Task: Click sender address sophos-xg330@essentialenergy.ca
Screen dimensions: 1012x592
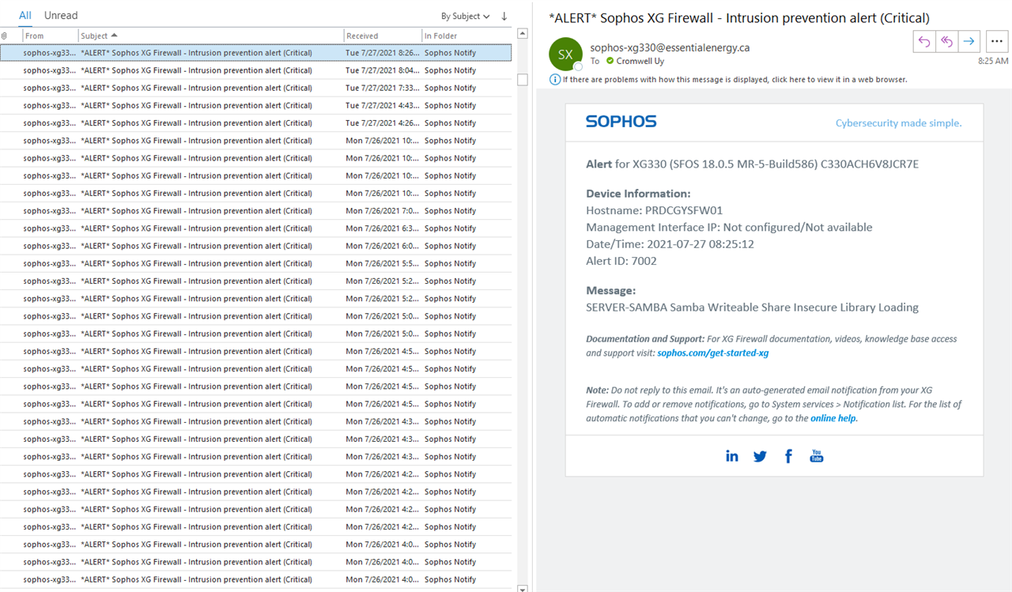Action: pyautogui.click(x=670, y=47)
